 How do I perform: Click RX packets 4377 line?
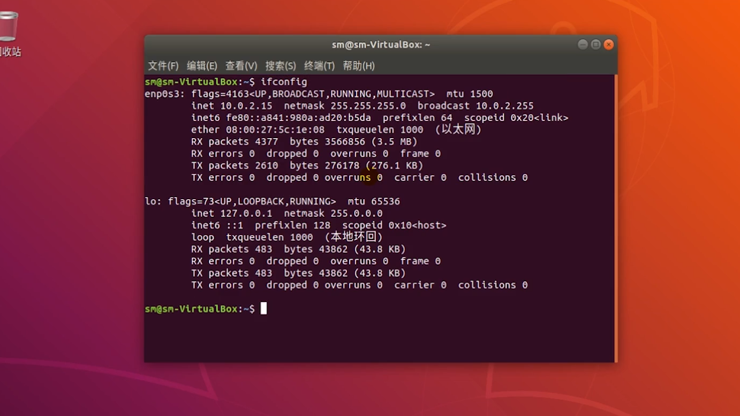[304, 141]
